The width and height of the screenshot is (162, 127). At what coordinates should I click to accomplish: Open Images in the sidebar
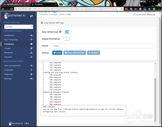coord(7,48)
